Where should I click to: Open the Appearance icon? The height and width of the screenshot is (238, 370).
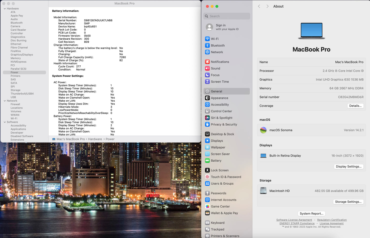point(207,98)
